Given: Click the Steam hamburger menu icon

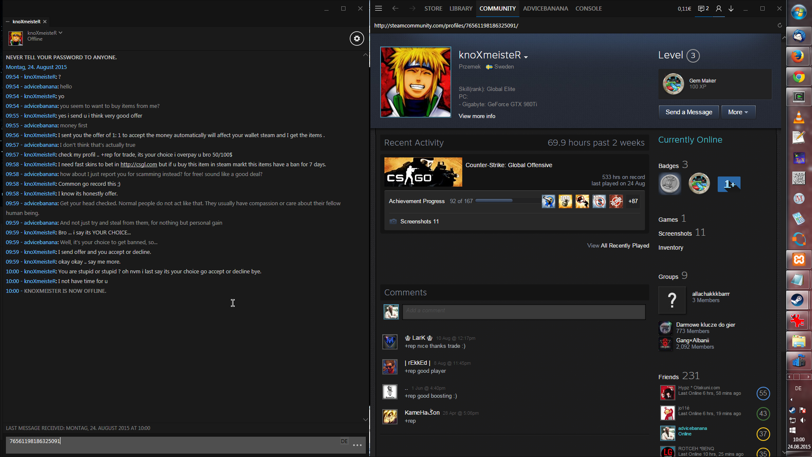Looking at the screenshot, I should [x=379, y=8].
